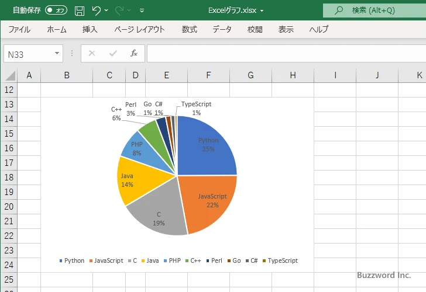Click the Python legend entry
Viewport: 426px width, 292px height.
click(72, 260)
